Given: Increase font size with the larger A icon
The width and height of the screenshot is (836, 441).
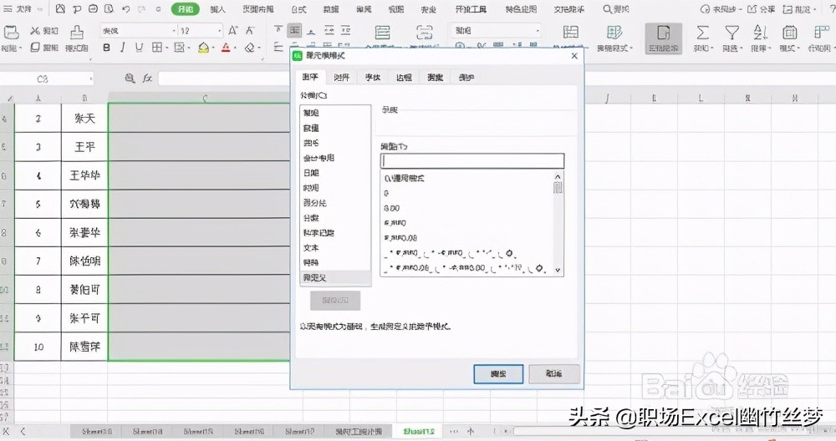Looking at the screenshot, I should point(233,30).
